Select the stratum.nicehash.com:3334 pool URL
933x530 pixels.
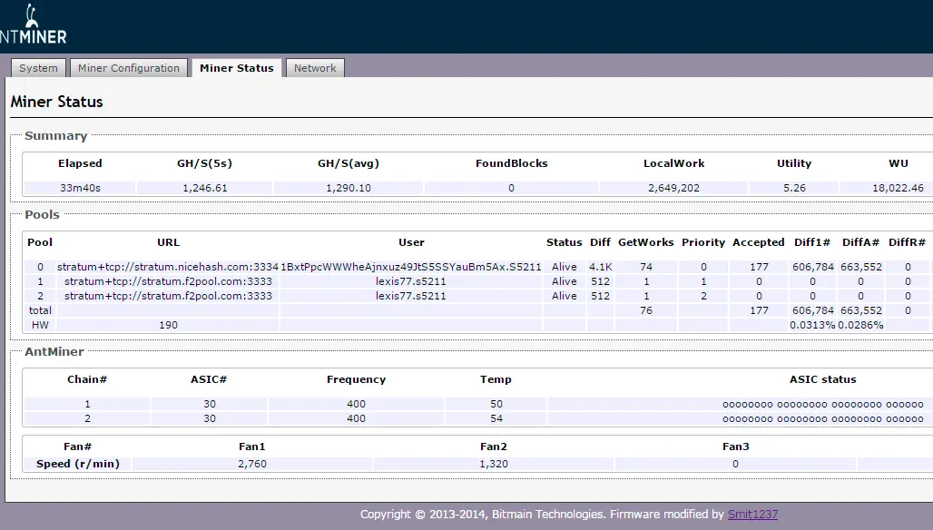[168, 267]
